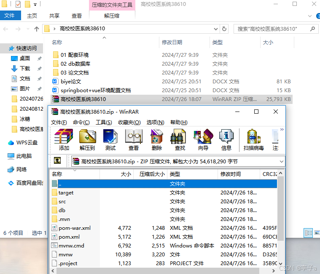320x274 pixels.
Task: Click the Explorer refresh button
Action: coord(224,29)
